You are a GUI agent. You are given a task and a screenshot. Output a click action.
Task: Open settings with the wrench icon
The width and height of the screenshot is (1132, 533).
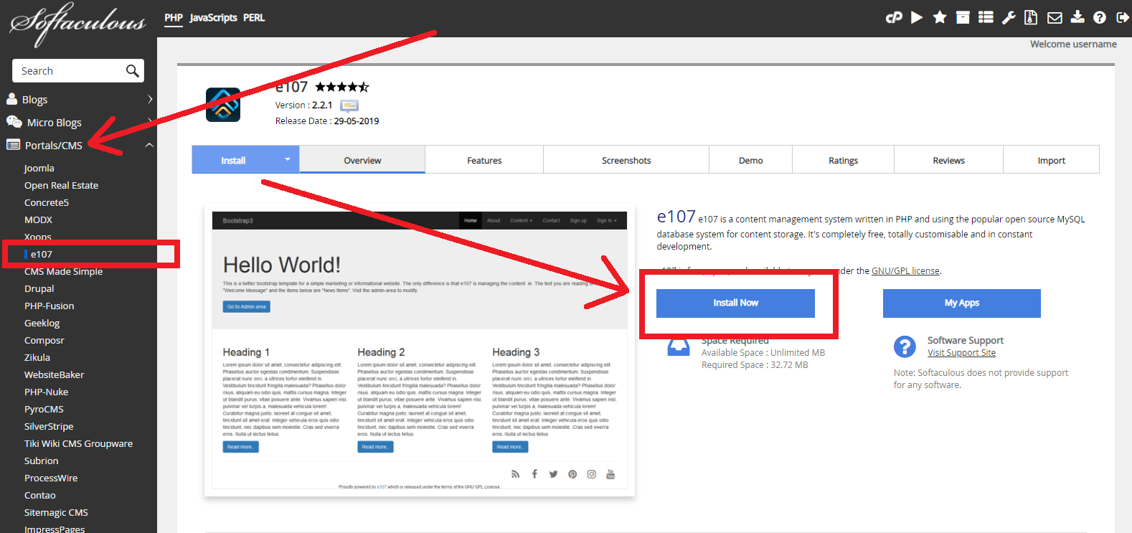[x=1009, y=18]
